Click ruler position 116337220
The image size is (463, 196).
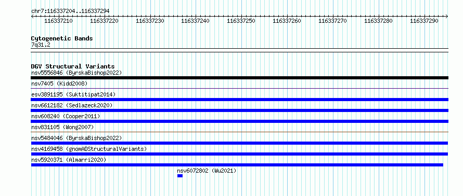click(104, 21)
